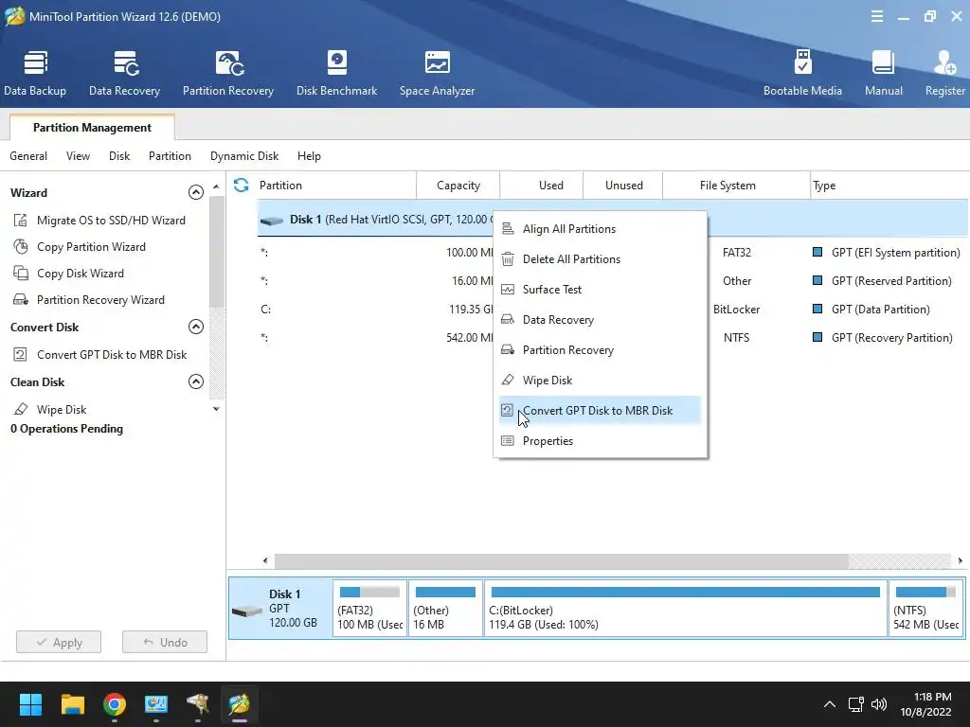The width and height of the screenshot is (970, 727).
Task: Click the MiniTool Partition Wizard taskbar icon
Action: [x=240, y=704]
